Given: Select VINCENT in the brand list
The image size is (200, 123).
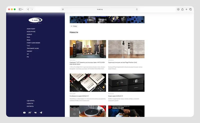Looking at the screenshot, I should click(29, 51).
